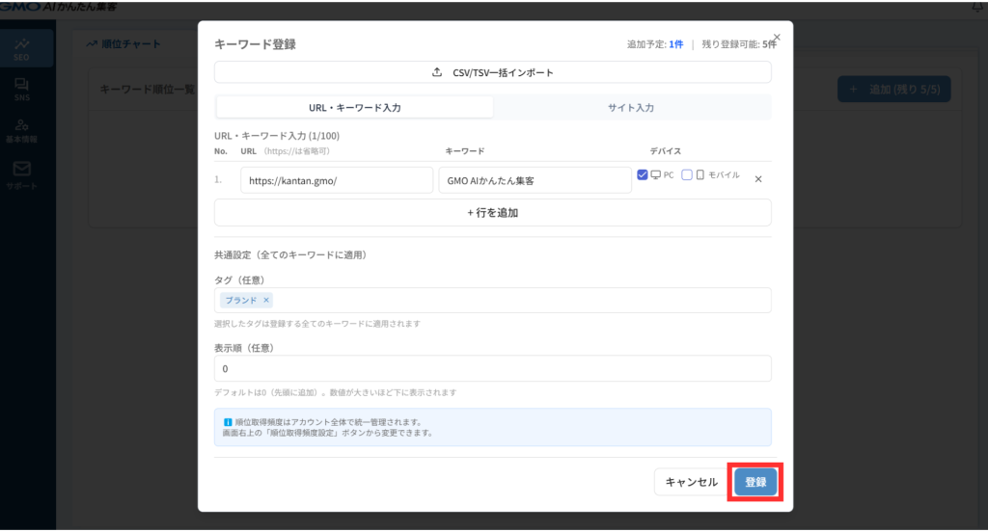Enable the モバイル device checkbox
The image size is (988, 532).
(x=687, y=175)
